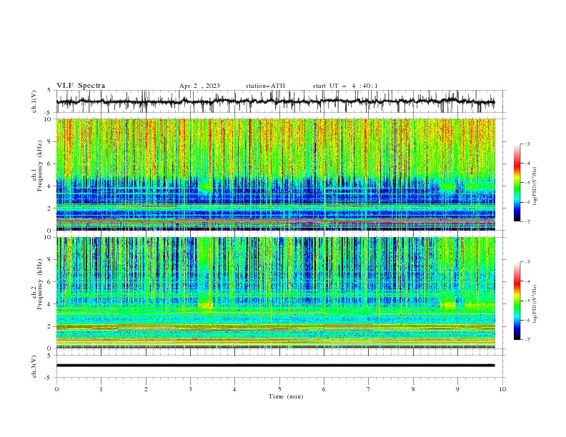Click the -5 tick on ch.1(V) axis
Image resolution: width=566 pixels, height=437 pixels.
48,113
